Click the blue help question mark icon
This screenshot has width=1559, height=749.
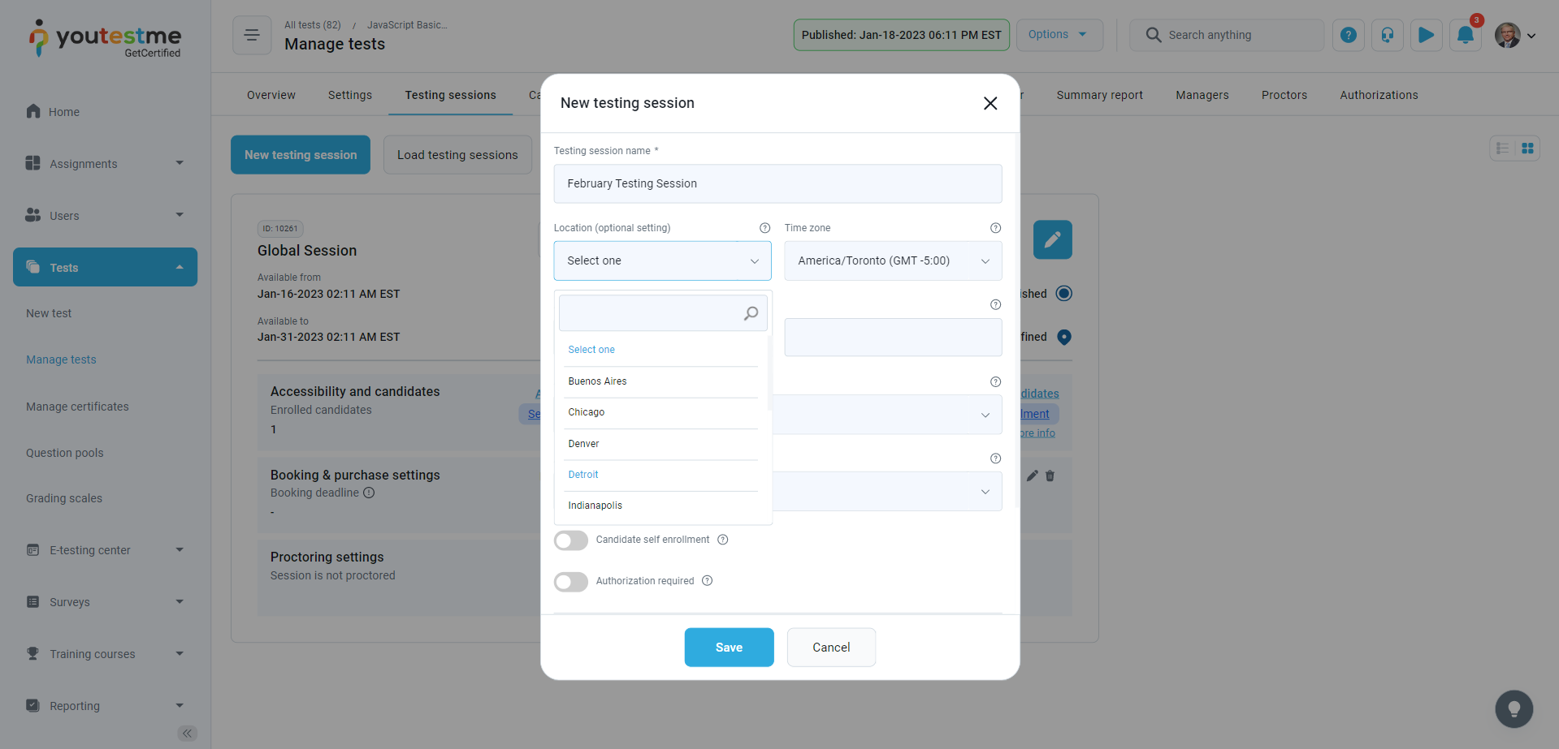pyautogui.click(x=1348, y=36)
